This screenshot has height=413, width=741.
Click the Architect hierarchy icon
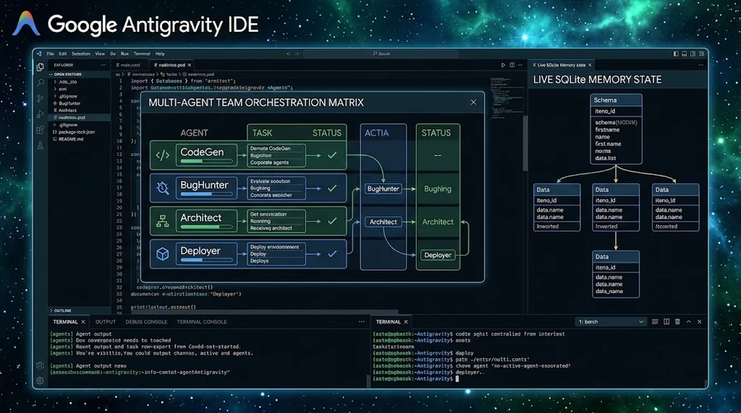click(x=163, y=220)
